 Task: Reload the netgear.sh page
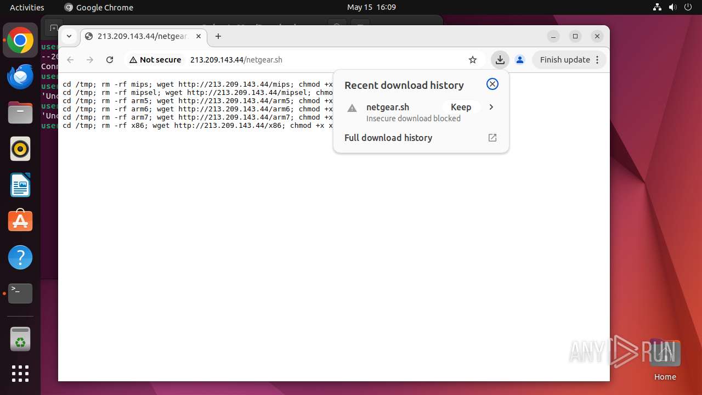point(110,60)
